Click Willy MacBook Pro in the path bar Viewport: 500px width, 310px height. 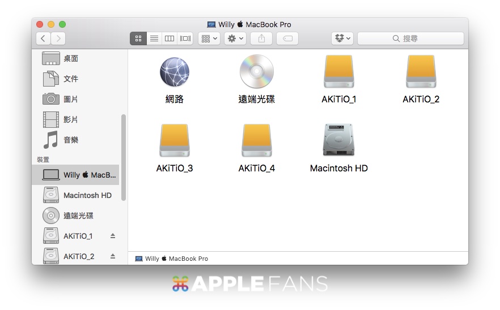point(172,259)
